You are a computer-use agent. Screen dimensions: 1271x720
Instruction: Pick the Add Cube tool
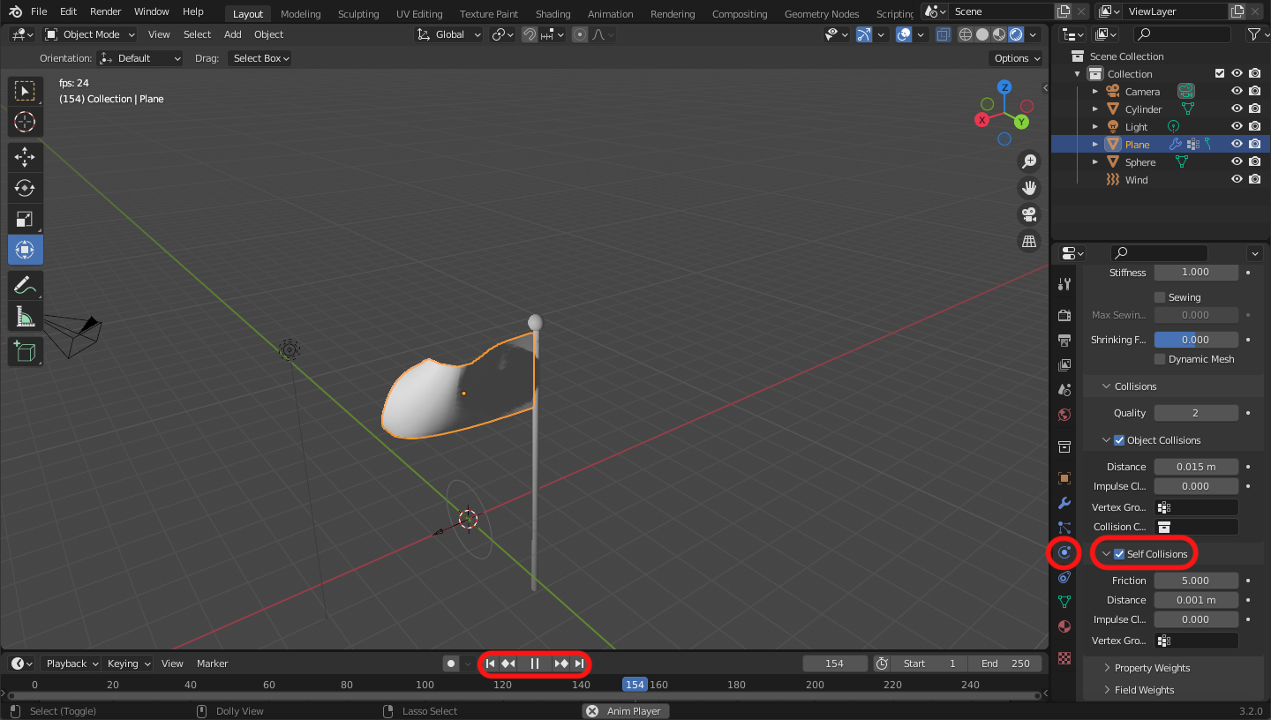[25, 351]
